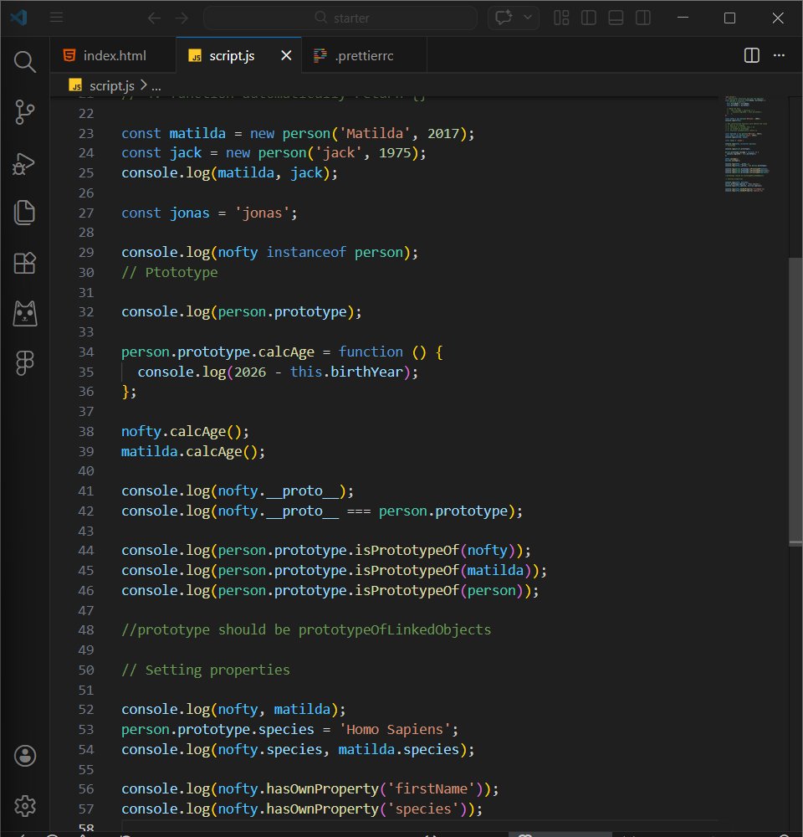Expand the breadcrumb ellipsis after script.js

(156, 85)
